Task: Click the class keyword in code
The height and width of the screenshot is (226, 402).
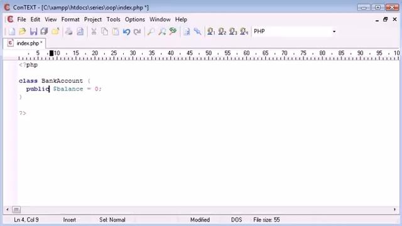Action: pyautogui.click(x=28, y=81)
